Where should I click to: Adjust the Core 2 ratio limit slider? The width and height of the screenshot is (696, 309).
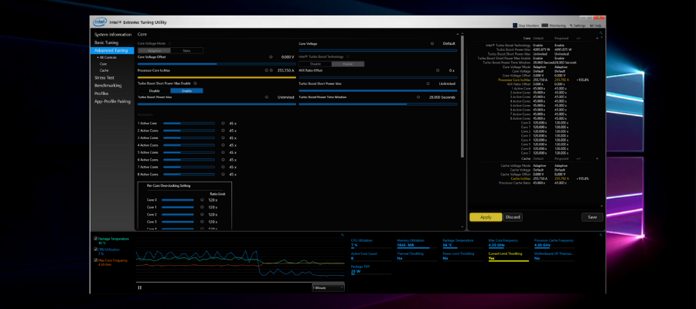178,215
